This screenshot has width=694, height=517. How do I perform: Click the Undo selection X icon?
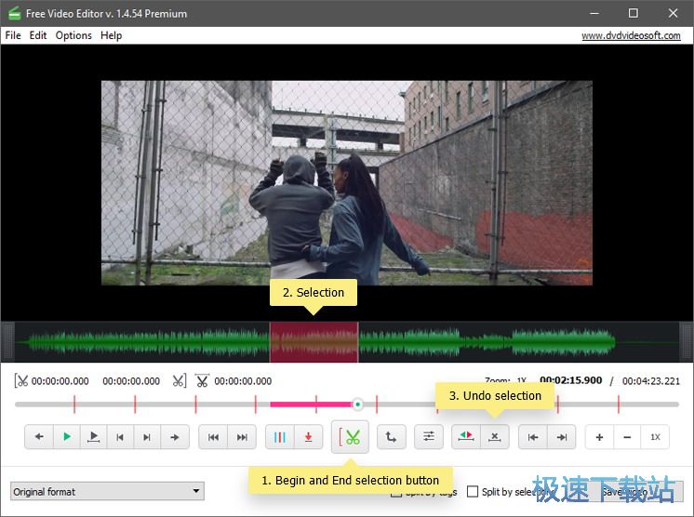pos(495,437)
